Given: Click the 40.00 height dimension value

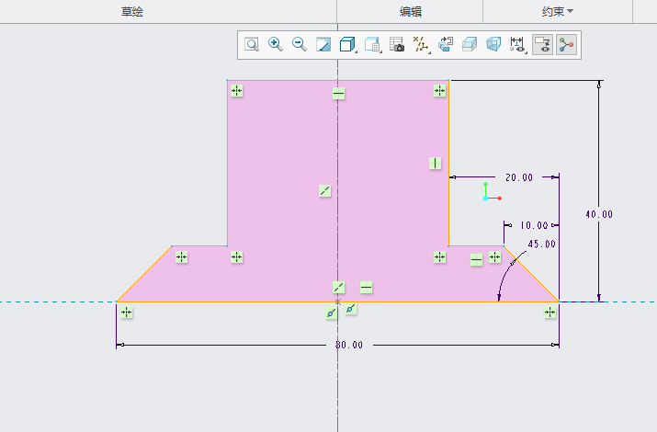Looking at the screenshot, I should pyautogui.click(x=598, y=214).
